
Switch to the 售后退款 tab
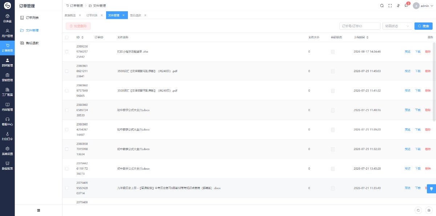coord(136,15)
